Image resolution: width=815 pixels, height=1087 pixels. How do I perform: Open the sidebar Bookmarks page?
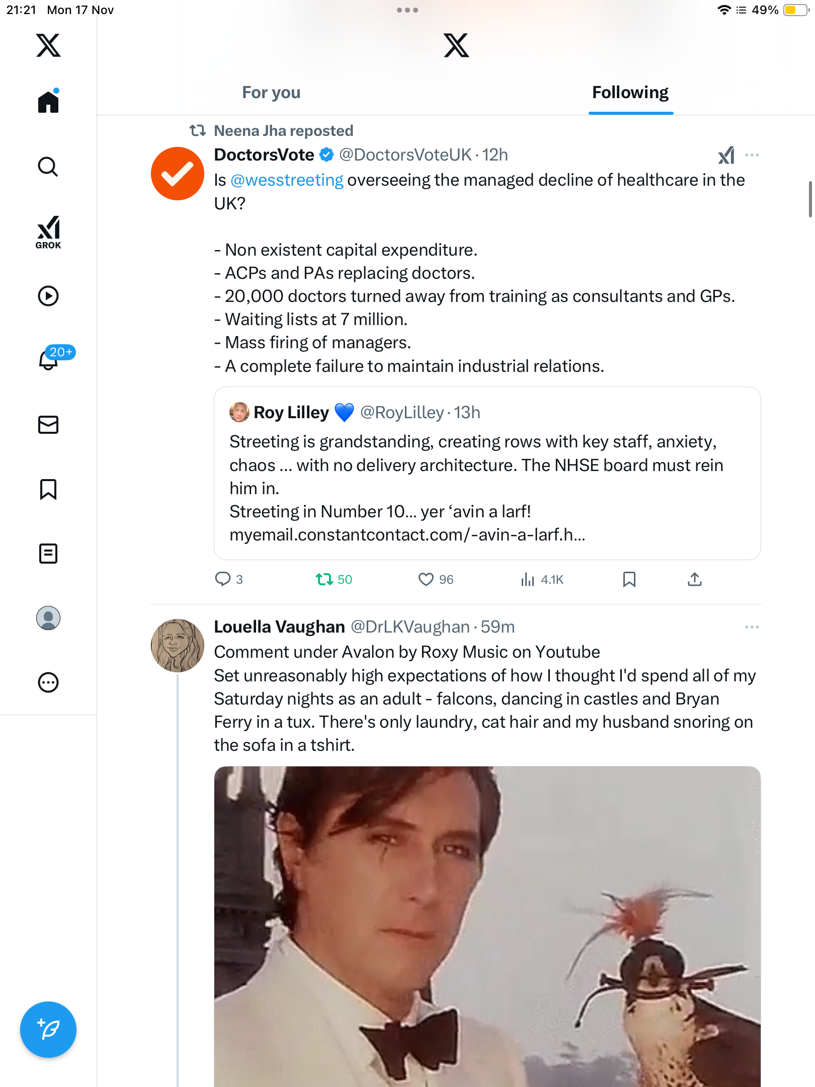48,489
